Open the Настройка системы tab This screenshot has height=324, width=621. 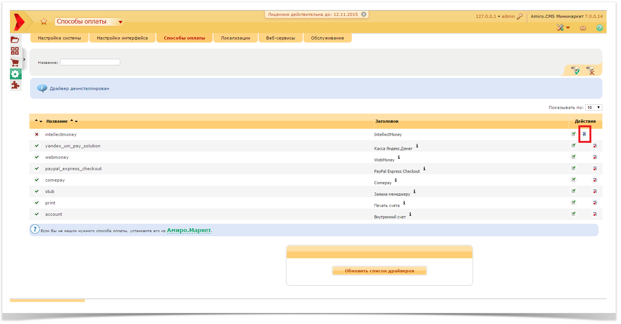[x=59, y=38]
